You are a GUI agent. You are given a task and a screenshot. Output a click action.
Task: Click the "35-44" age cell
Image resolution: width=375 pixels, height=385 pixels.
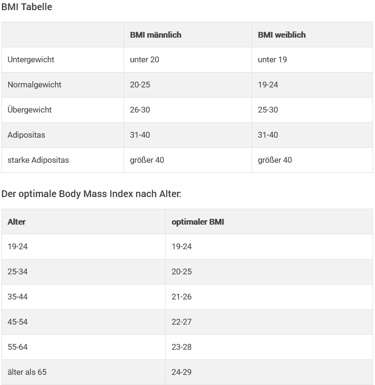17,297
